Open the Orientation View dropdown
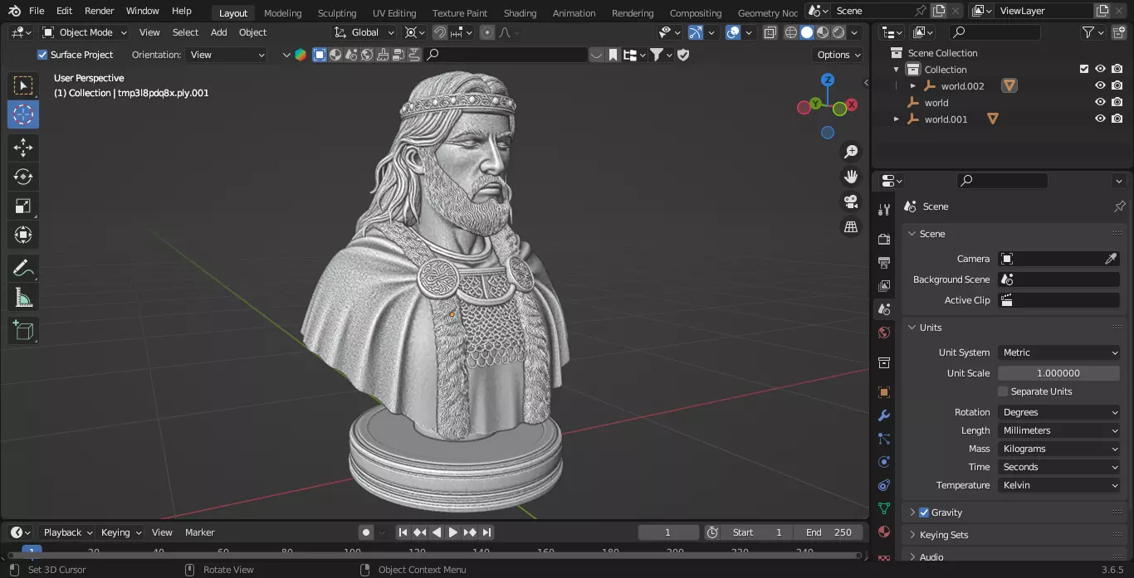 (227, 55)
